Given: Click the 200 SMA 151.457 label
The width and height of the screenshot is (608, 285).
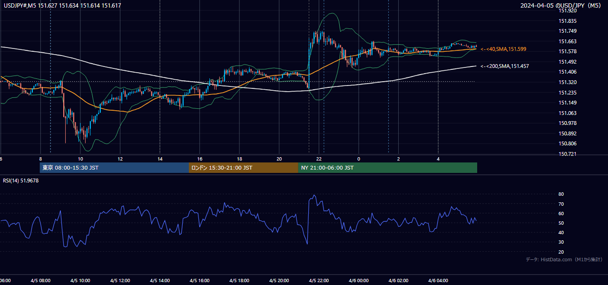Looking at the screenshot, I should coord(505,66).
